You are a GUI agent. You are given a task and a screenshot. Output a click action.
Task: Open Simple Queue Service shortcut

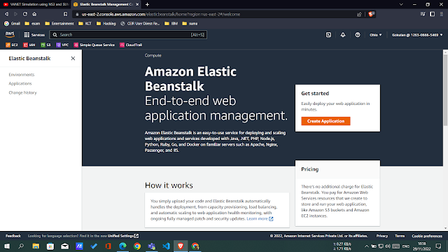coord(94,45)
